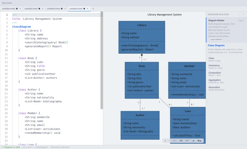Click the '+List~Author~ authors' code line
Image resolution: width=247 pixels, height=149 pixels.
tap(41, 78)
